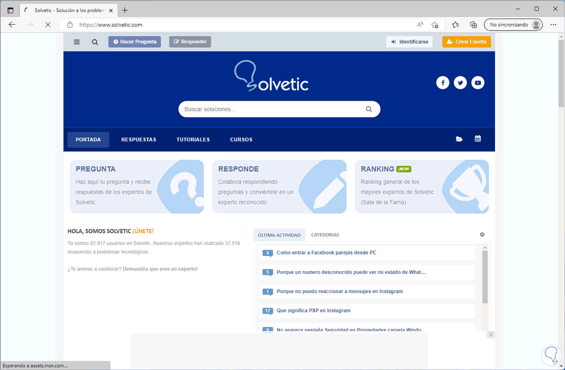Open Solvetic Twitter page icon

(460, 82)
